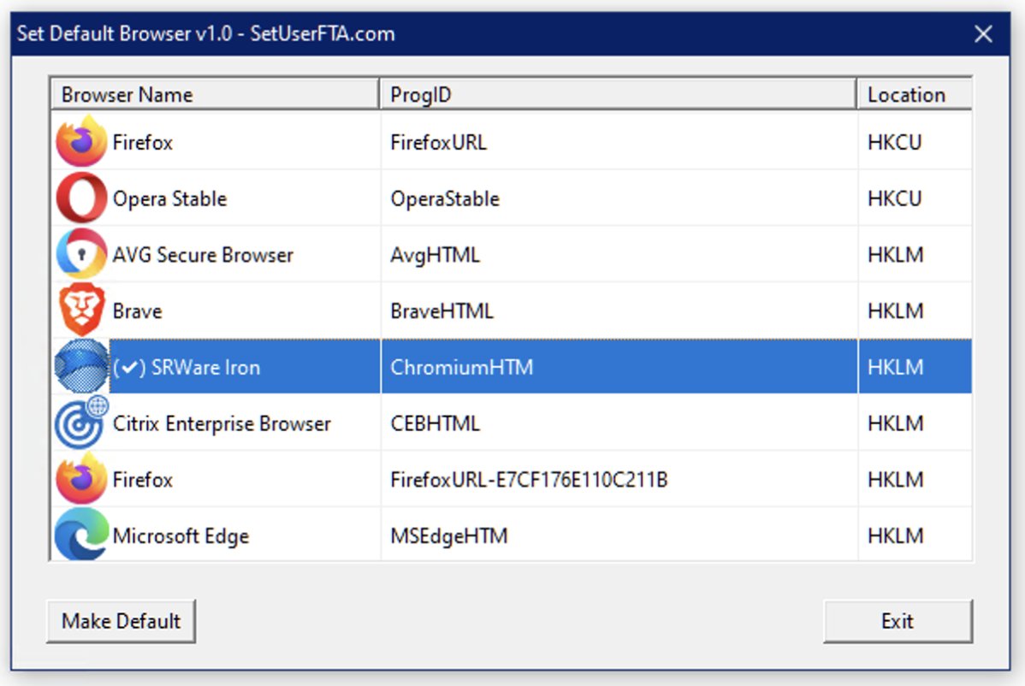This screenshot has width=1025, height=686.
Task: Click the Make Default button
Action: [121, 621]
